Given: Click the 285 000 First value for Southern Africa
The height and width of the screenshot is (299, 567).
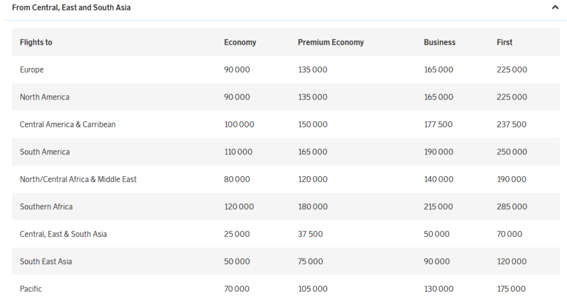Looking at the screenshot, I should [x=512, y=207].
